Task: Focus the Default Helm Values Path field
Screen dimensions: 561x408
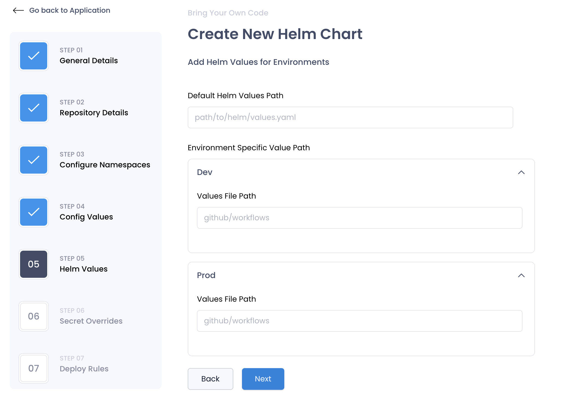Action: [x=350, y=117]
